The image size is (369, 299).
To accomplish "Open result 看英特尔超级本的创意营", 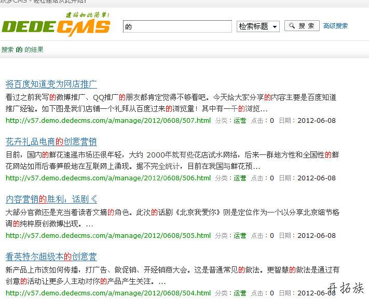I will 51,257.
